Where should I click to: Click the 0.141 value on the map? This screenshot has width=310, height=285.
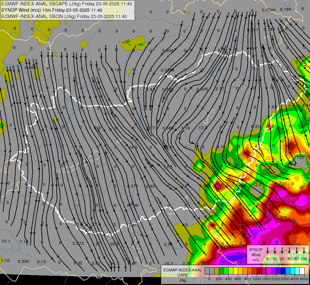(116, 70)
